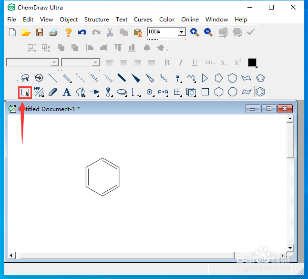
Task: Select the Mass Fragmentation tool
Action: (x=39, y=92)
